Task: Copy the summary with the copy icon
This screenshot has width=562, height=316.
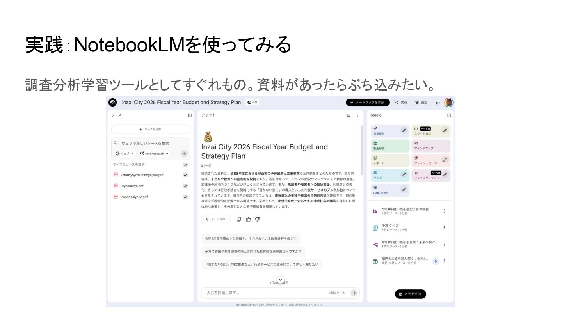Action: click(239, 219)
